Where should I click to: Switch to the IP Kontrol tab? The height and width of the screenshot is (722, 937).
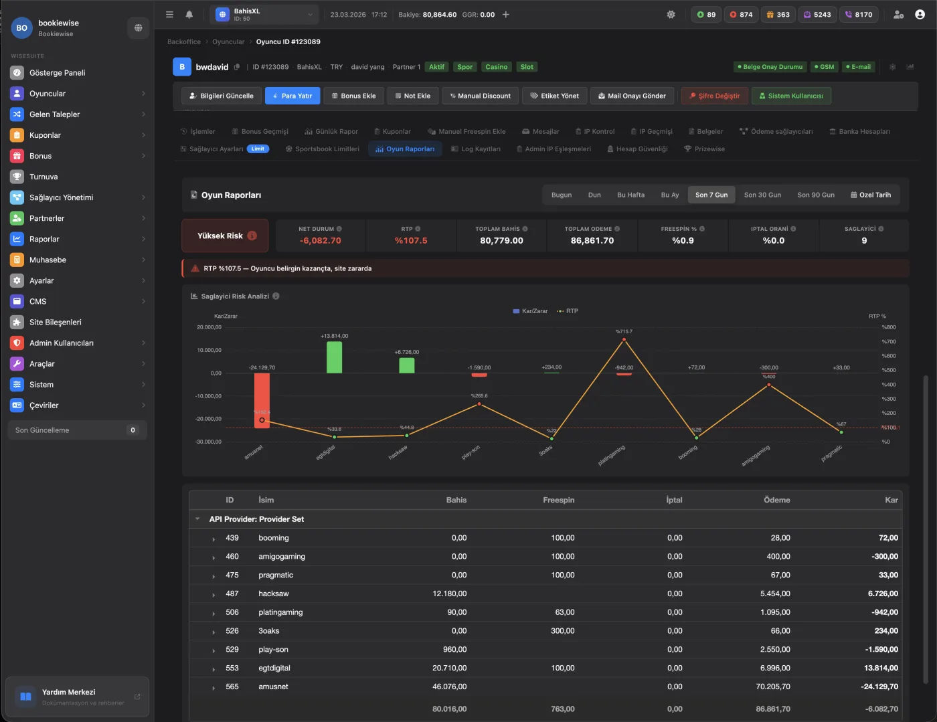[x=595, y=131]
